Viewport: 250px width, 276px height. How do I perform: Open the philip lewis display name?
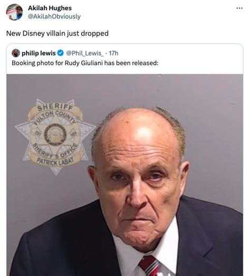coord(39,53)
